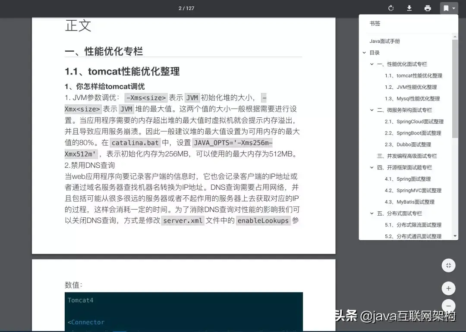Activate the pan navigation tool
The image size is (466, 332).
[448, 266]
